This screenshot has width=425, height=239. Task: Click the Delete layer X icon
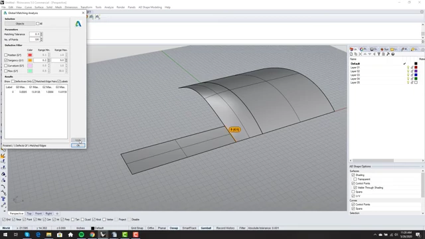coord(360,54)
